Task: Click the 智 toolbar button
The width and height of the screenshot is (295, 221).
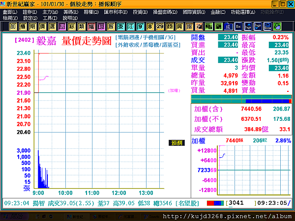Action: [111, 27]
